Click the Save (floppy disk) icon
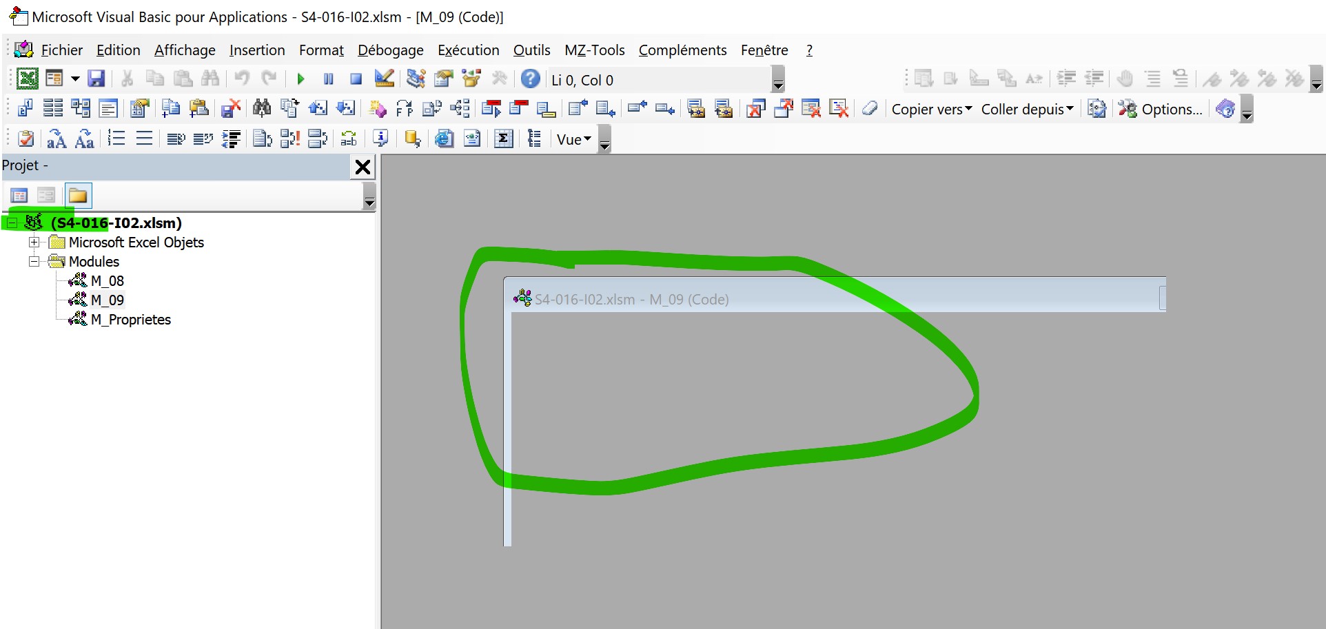The image size is (1326, 629). click(x=96, y=79)
